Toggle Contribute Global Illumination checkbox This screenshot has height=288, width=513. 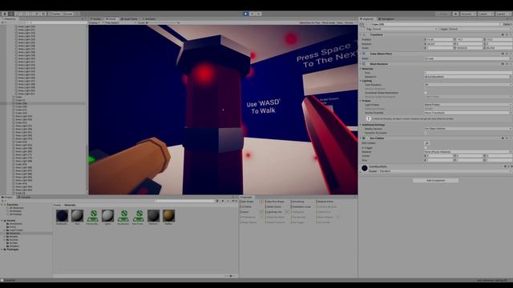tap(426, 93)
